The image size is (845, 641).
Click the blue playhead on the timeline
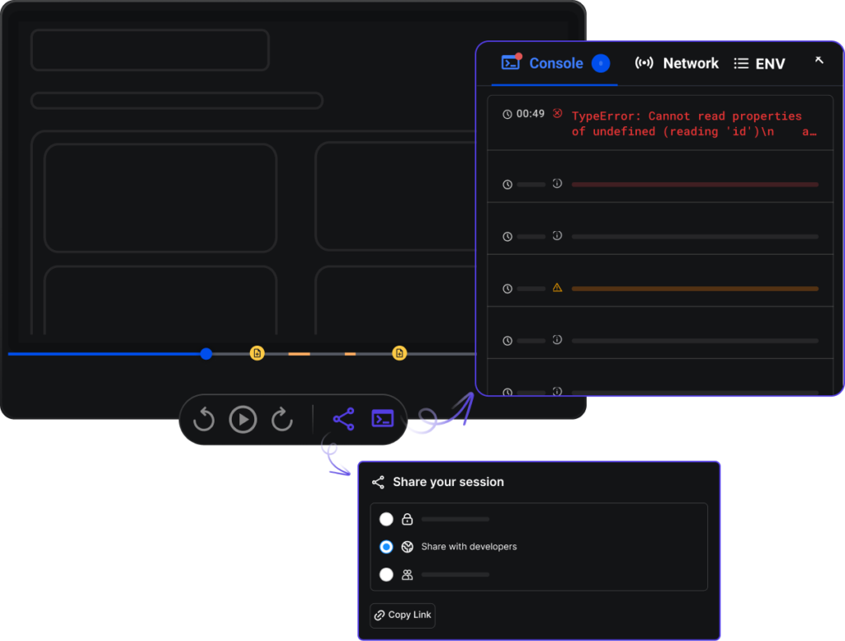coord(205,353)
